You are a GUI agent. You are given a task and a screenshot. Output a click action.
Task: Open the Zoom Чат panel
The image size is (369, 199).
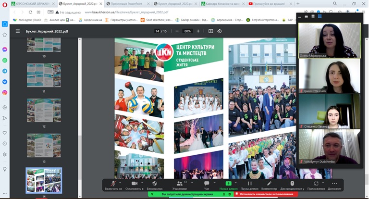tap(207, 186)
